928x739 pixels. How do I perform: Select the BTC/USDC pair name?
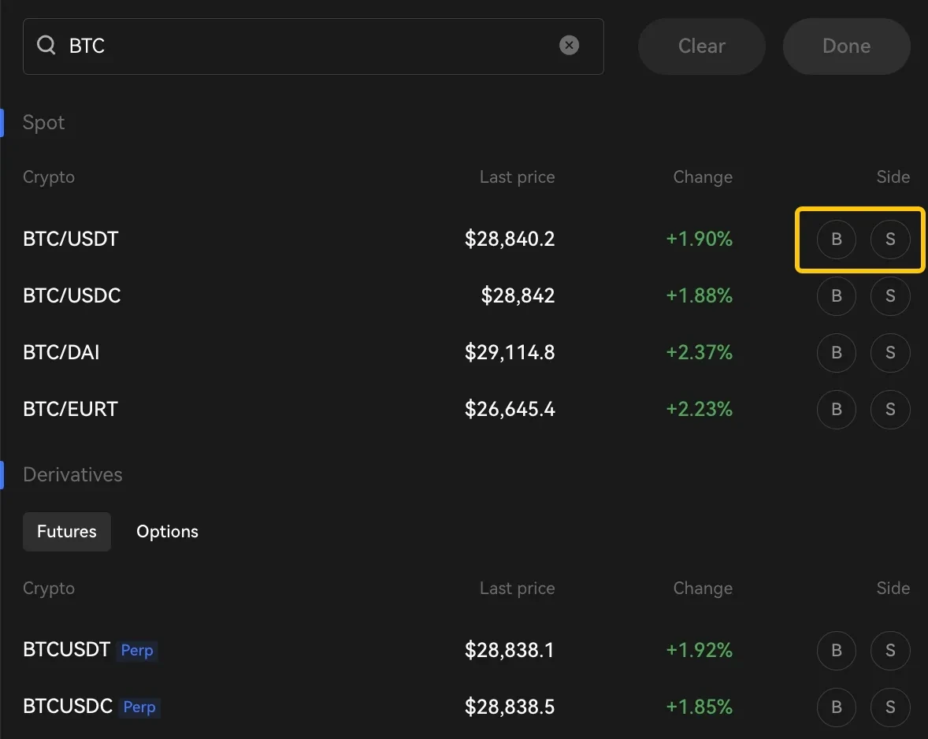pos(72,296)
